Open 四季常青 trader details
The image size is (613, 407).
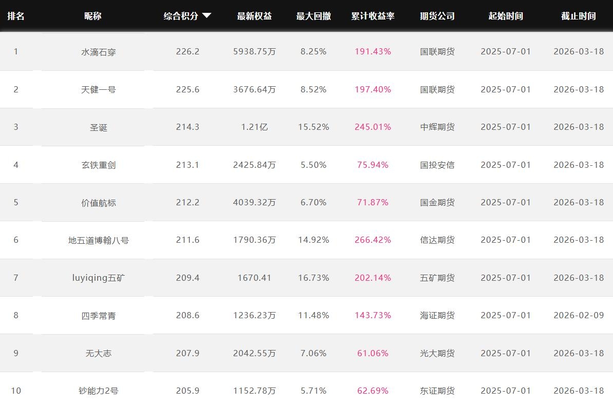click(99, 316)
